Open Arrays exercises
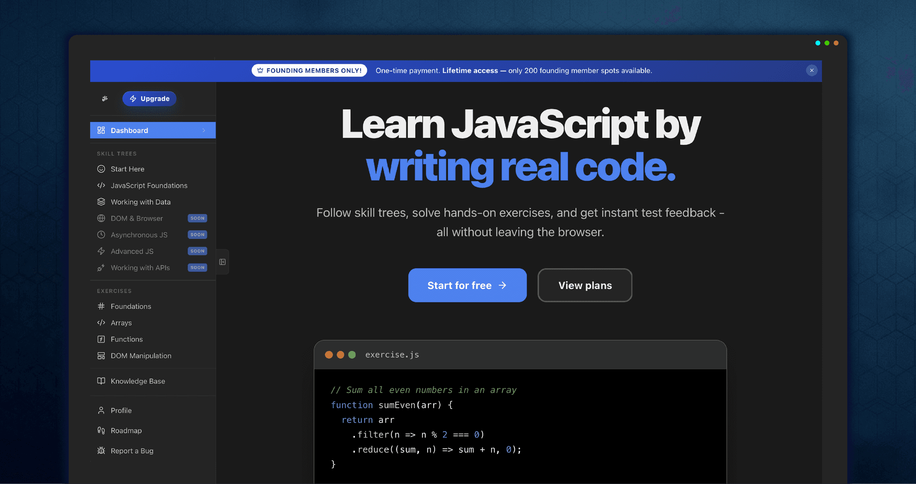 pos(153,323)
